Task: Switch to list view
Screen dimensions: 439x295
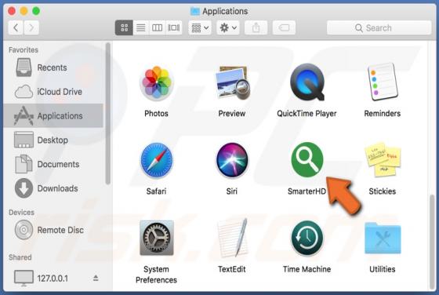Action: tap(141, 27)
